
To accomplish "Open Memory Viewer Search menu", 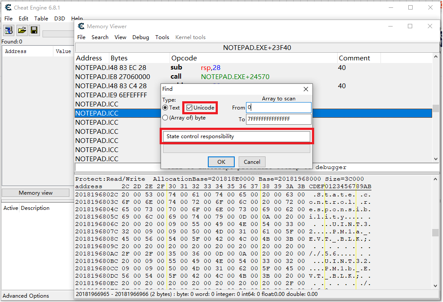I will coord(100,37).
